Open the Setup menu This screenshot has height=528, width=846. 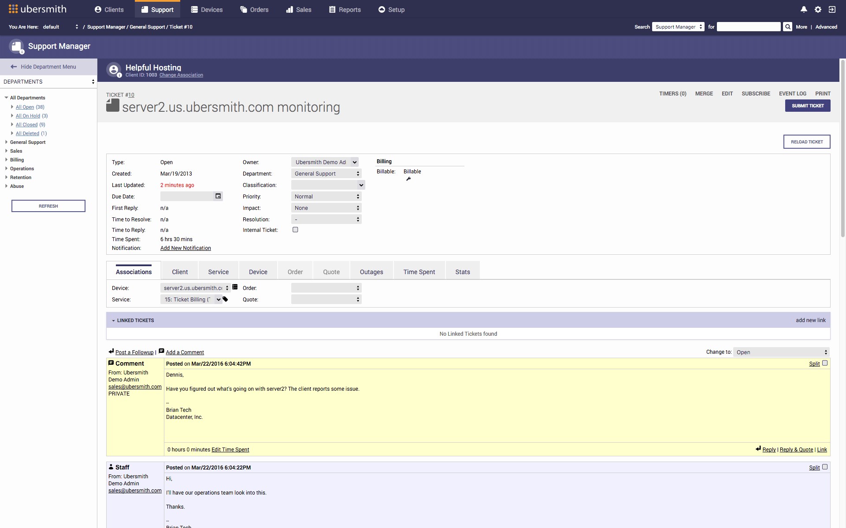(391, 10)
